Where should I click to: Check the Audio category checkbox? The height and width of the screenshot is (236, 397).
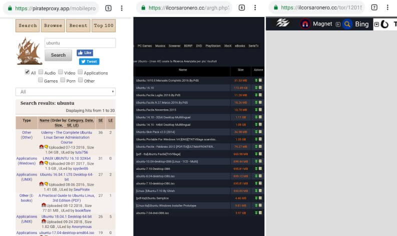(x=41, y=72)
